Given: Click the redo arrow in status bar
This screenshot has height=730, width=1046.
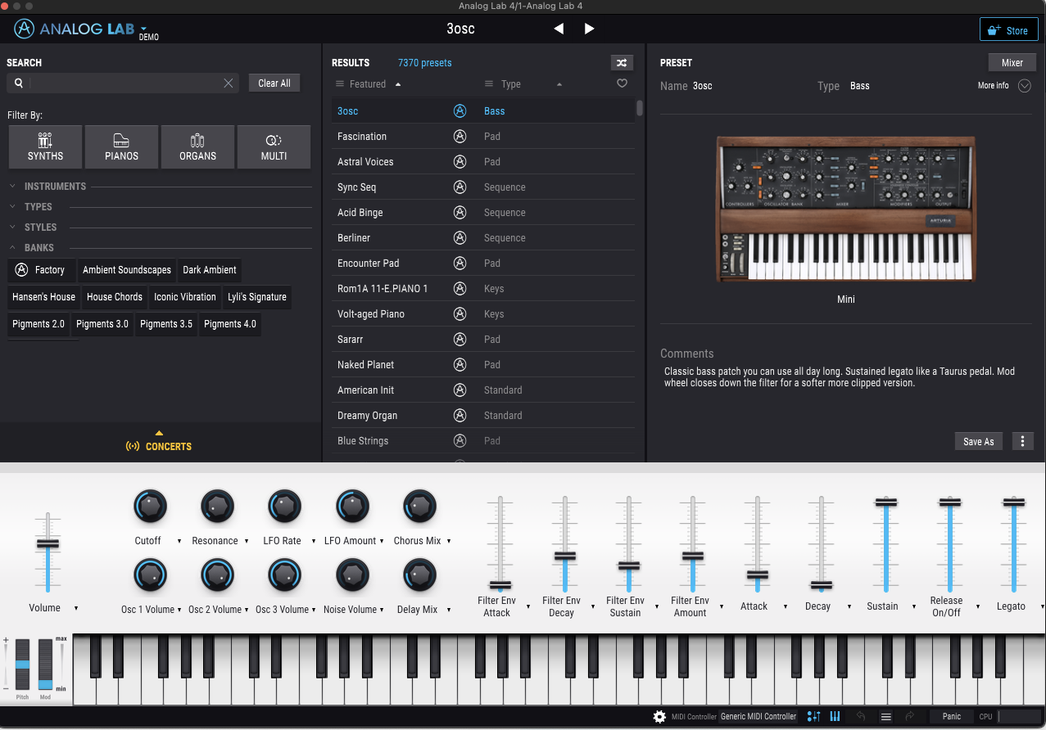Looking at the screenshot, I should 910,716.
